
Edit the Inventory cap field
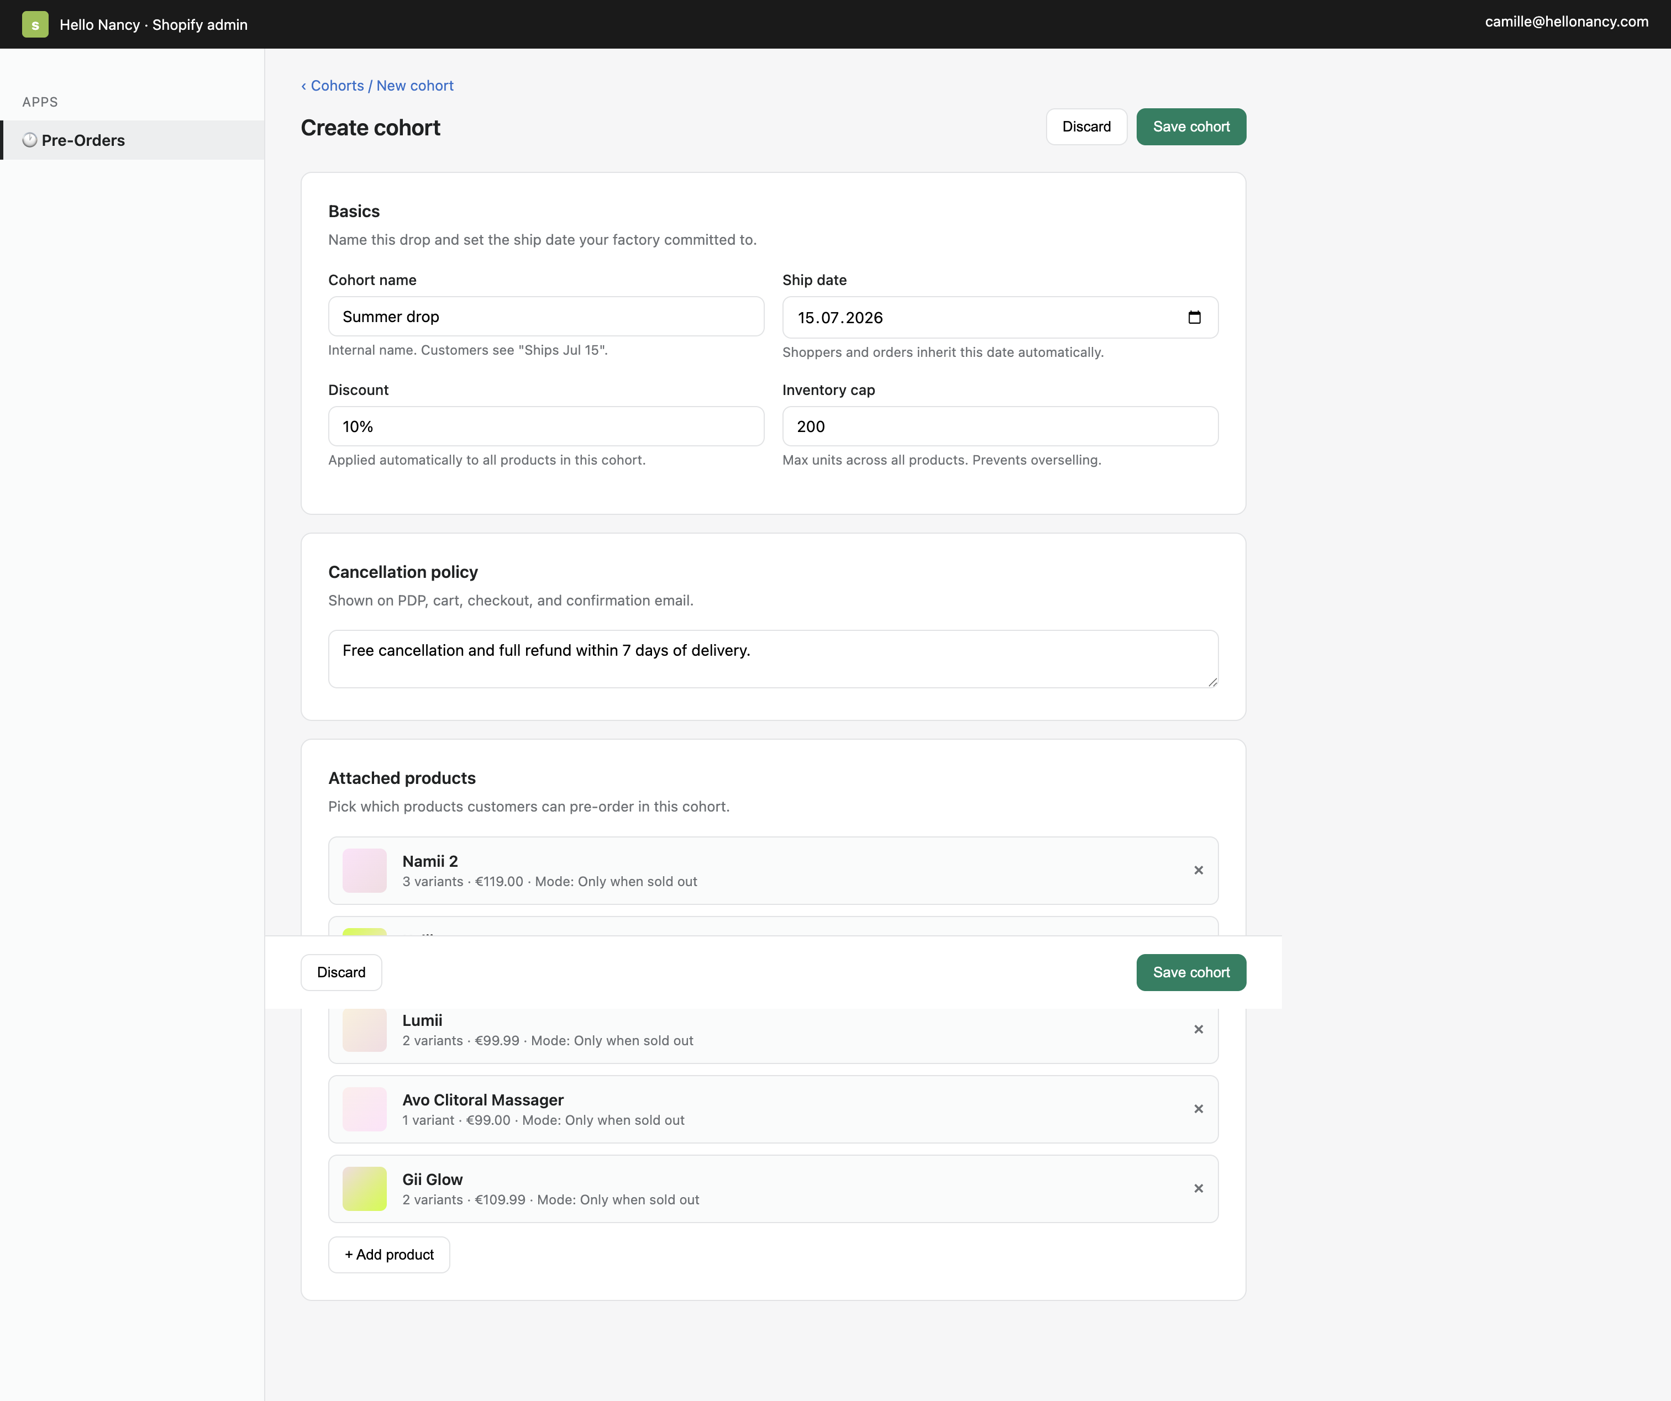click(x=1000, y=426)
